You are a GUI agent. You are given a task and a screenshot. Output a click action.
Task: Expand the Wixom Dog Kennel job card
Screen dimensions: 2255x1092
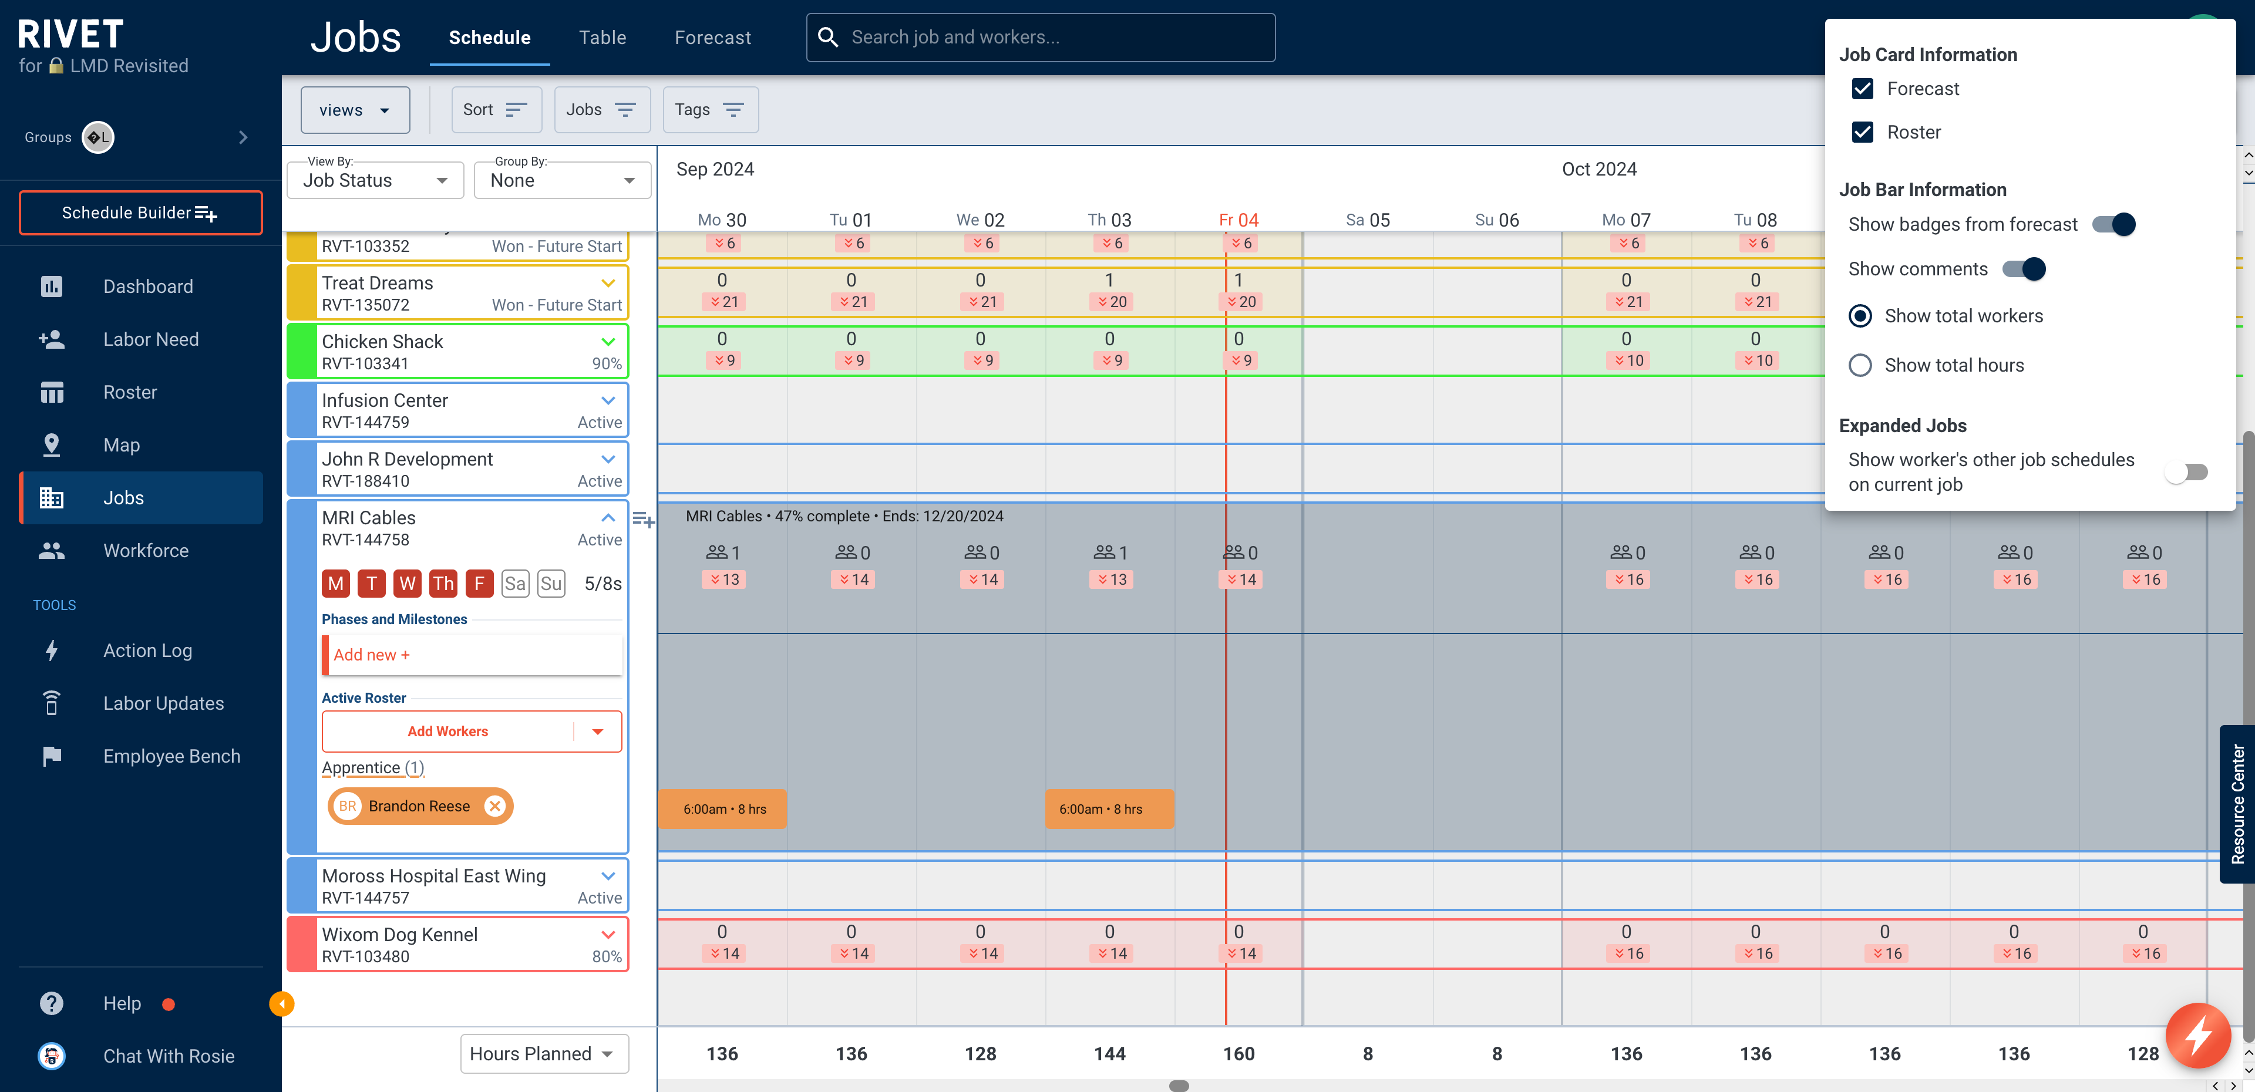click(608, 935)
